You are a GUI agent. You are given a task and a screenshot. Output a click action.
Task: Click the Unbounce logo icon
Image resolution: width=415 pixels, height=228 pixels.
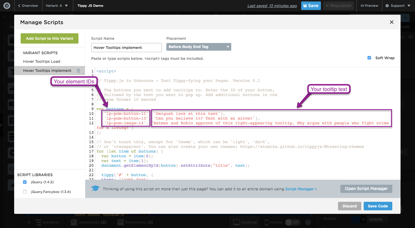(7, 6)
